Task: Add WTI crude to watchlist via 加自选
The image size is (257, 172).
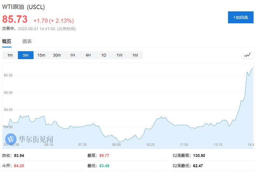Action: [x=240, y=18]
